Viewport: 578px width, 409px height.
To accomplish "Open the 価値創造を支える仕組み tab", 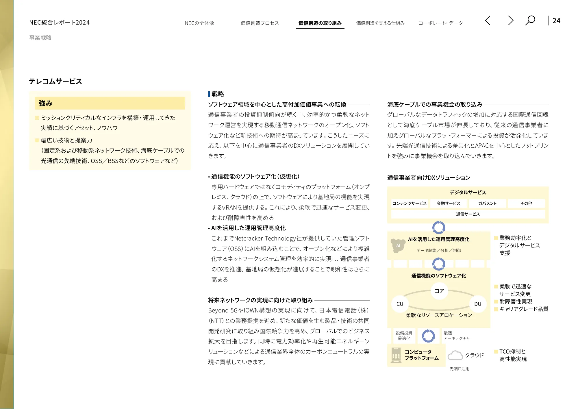I will [x=380, y=23].
